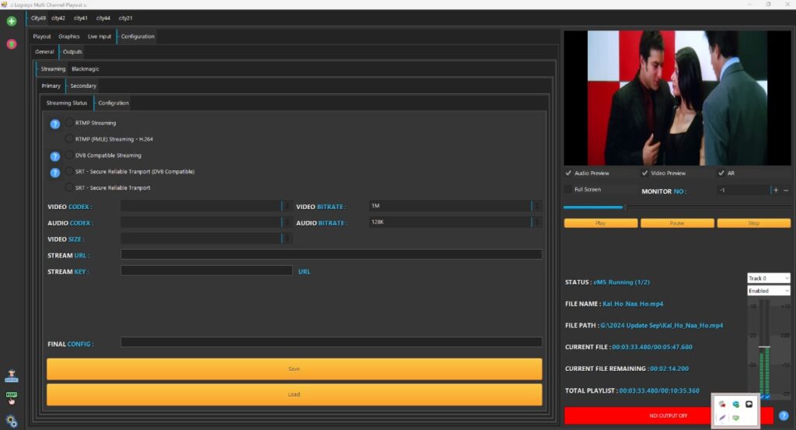796x430 pixels.
Task: Click the red NDI OUTPUT OFF button
Action: click(669, 416)
